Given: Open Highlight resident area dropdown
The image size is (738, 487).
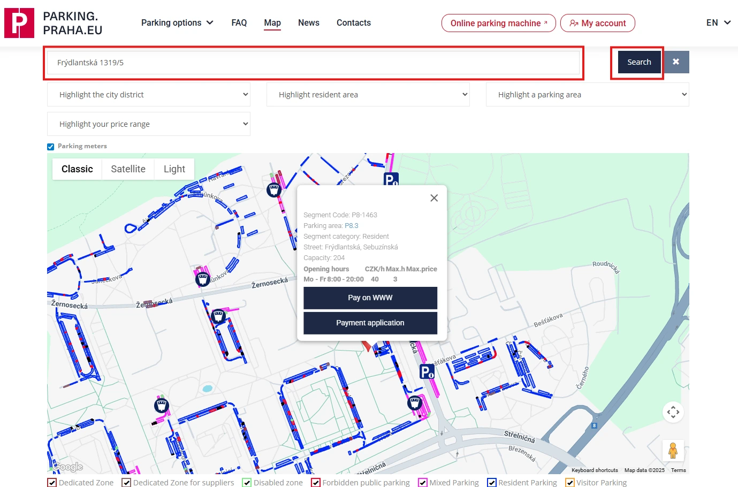Looking at the screenshot, I should pyautogui.click(x=368, y=95).
